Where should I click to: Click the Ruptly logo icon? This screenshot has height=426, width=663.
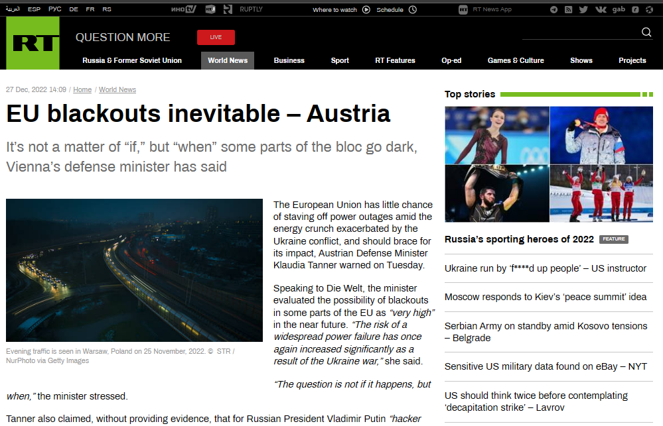click(x=228, y=9)
